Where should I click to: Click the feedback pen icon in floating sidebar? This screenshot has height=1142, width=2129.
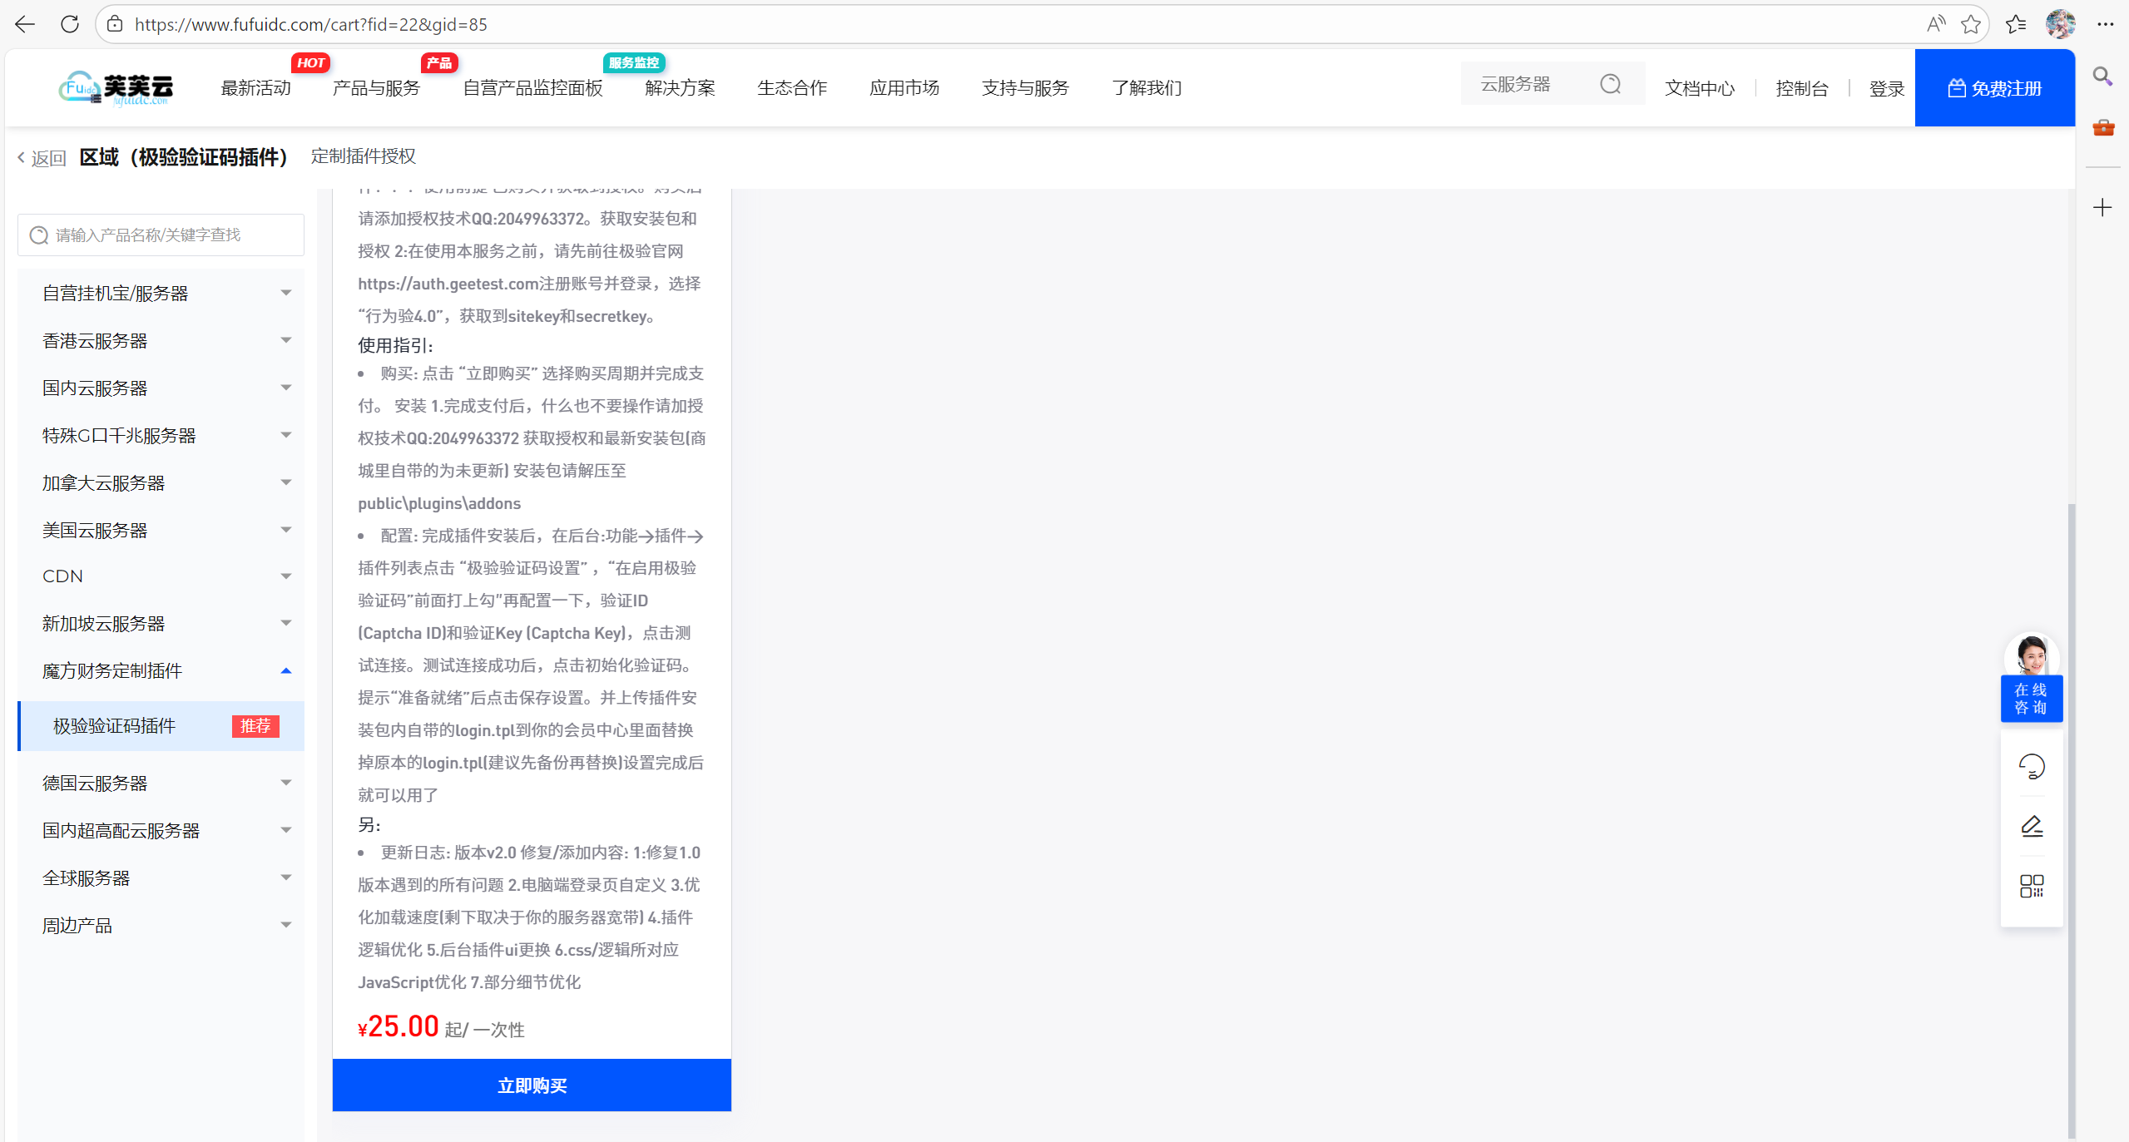[x=2030, y=825]
